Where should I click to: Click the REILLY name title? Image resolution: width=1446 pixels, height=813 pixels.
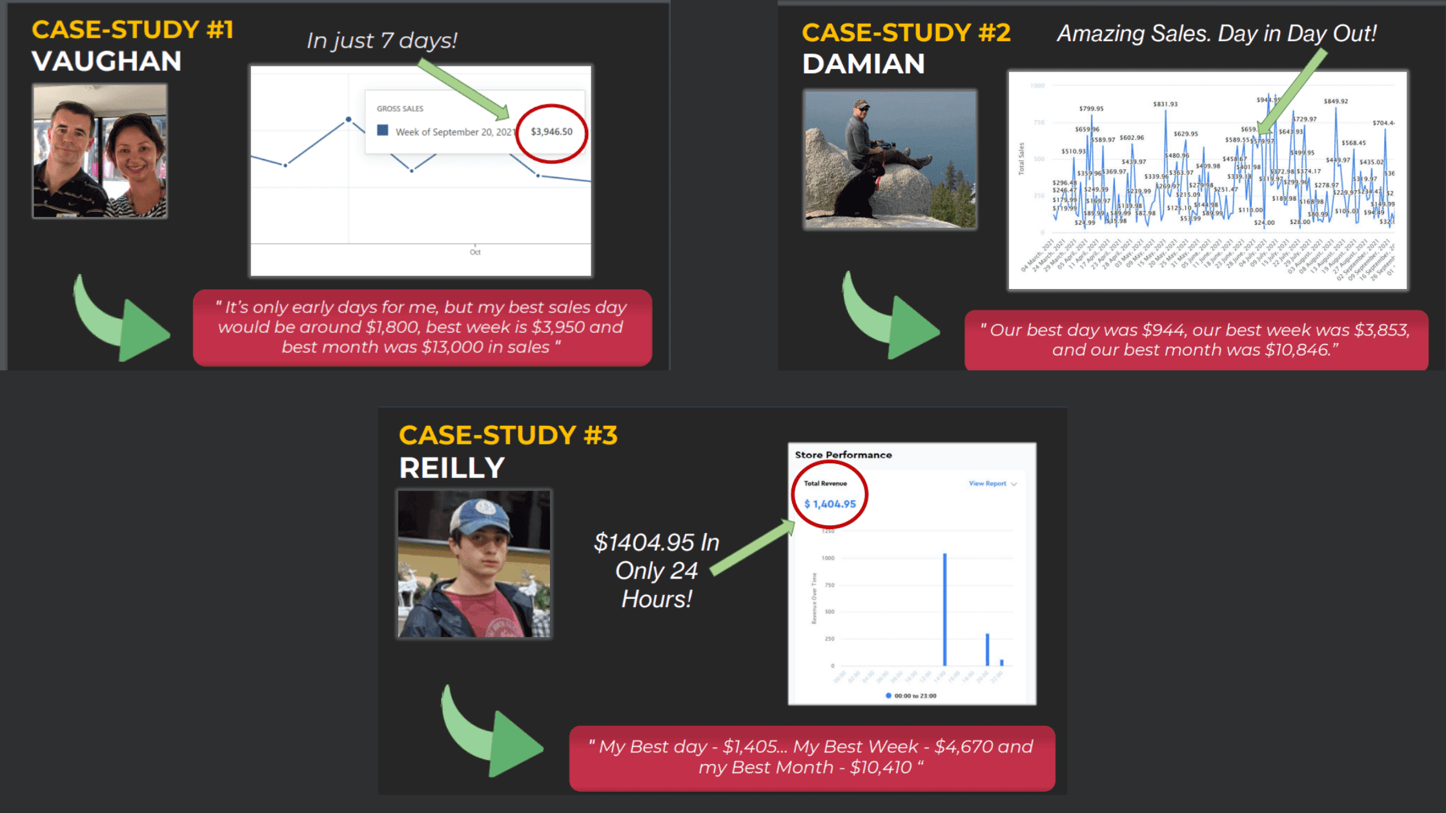[452, 468]
